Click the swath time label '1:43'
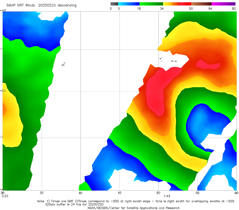The width and height of the screenshot is (239, 210). tap(167, 196)
